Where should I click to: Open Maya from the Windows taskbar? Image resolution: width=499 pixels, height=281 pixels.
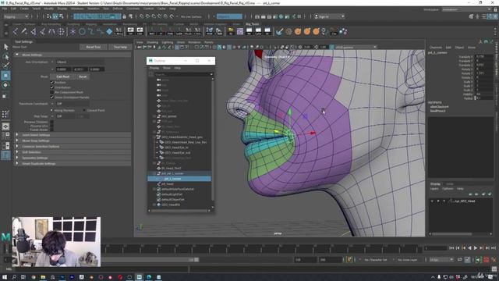tap(139, 277)
